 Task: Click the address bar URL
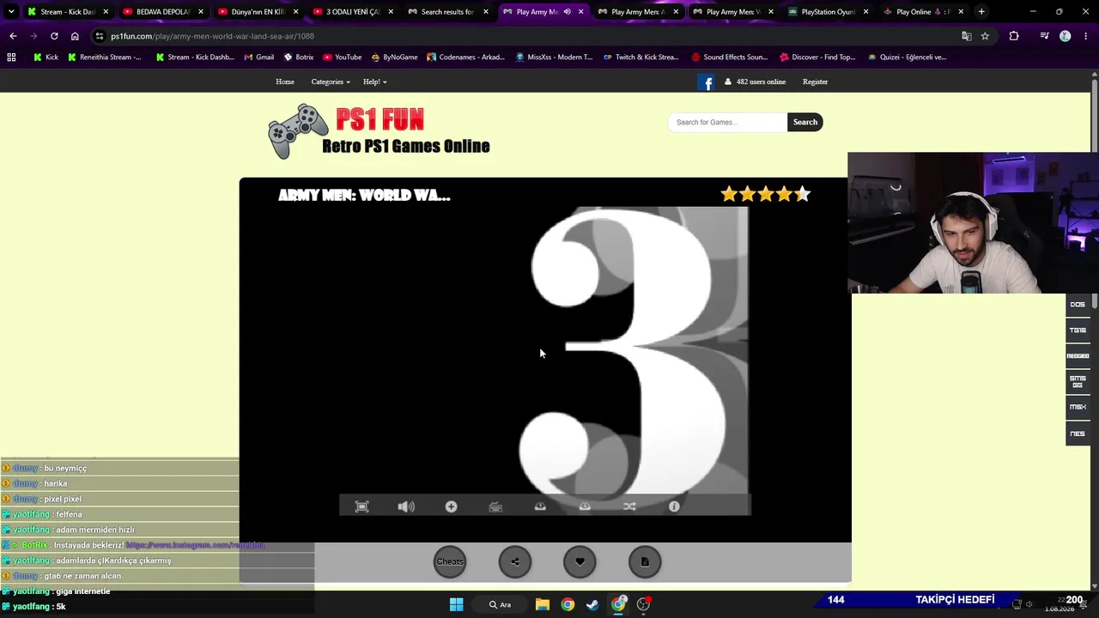click(x=212, y=36)
